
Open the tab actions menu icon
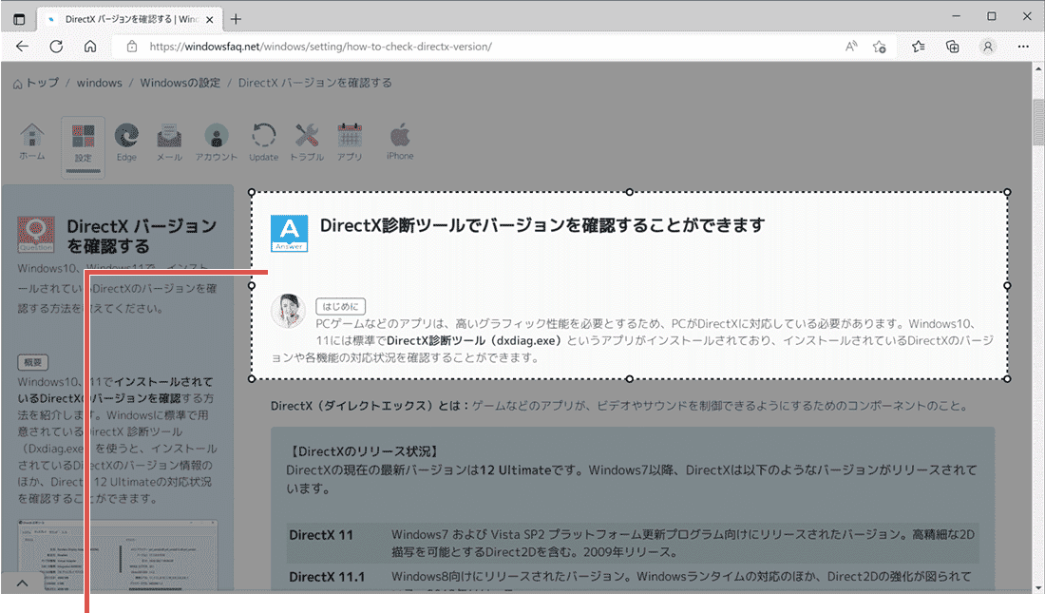point(19,19)
